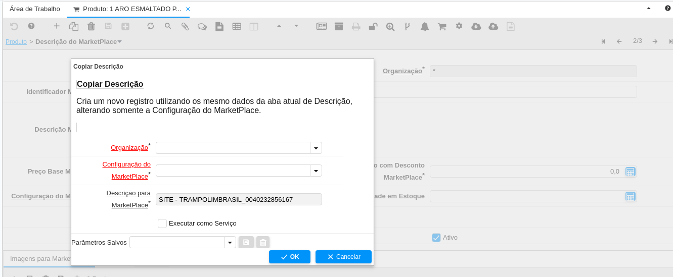
Task: Open attachments with the paperclip icon
Action: coord(185,26)
